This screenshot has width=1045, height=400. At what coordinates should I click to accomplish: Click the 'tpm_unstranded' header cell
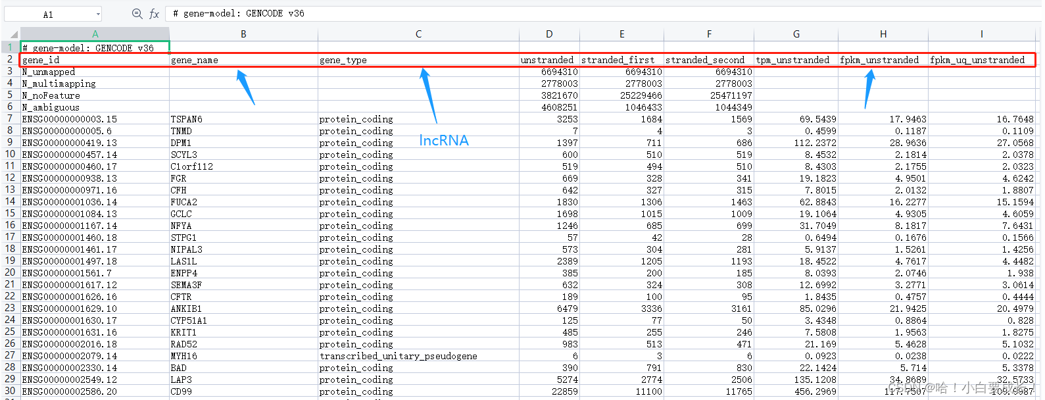[x=796, y=60]
